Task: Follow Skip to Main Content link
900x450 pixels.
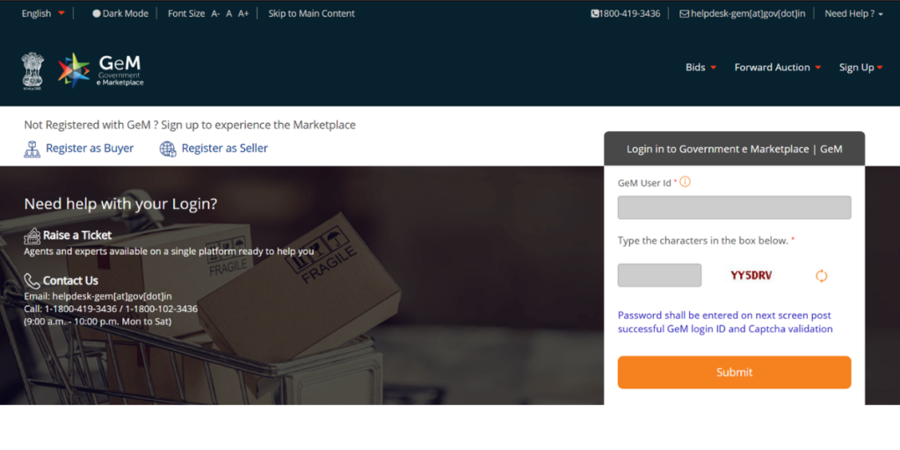Action: (x=312, y=13)
